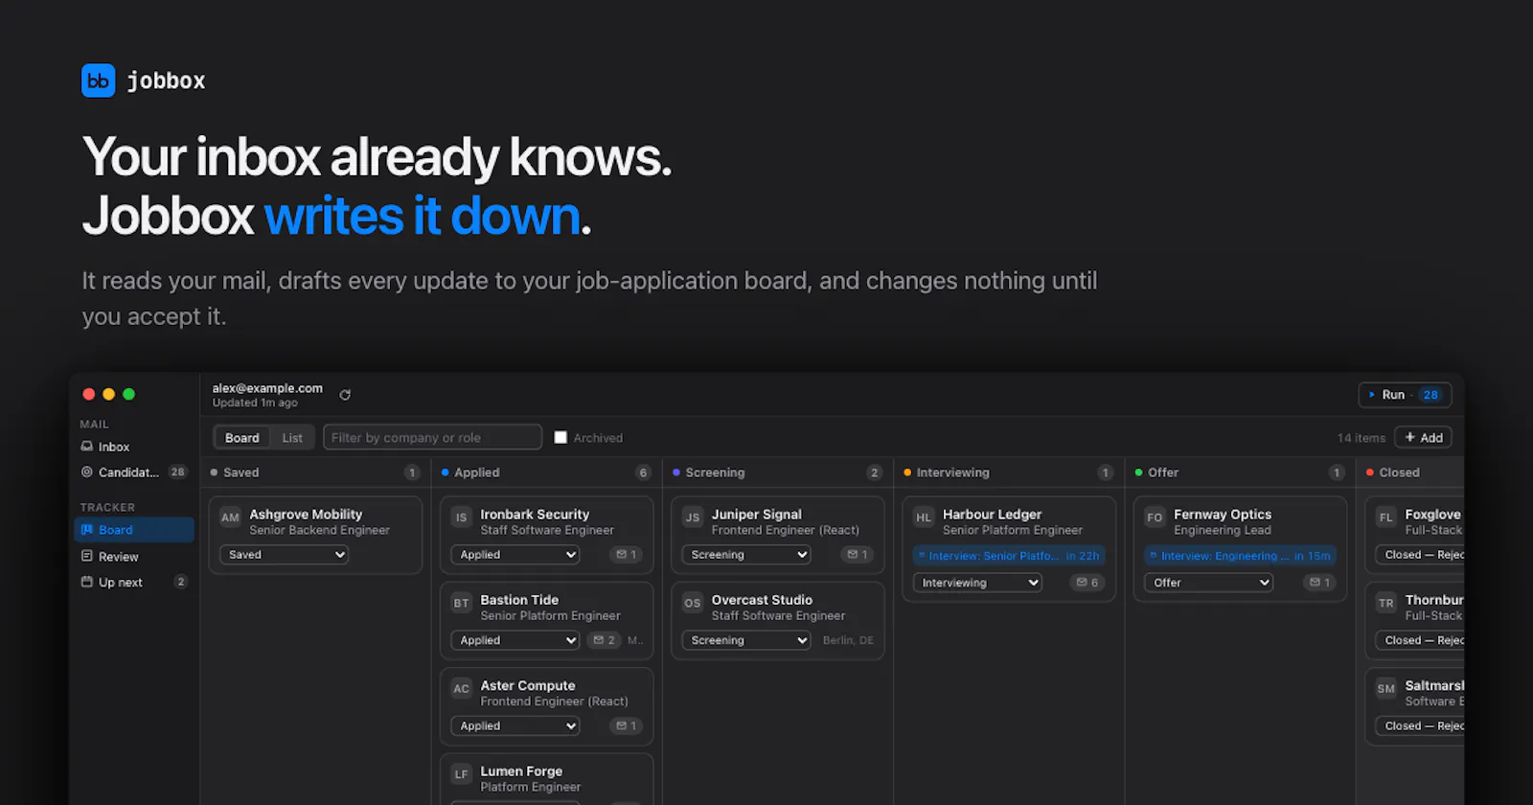
Task: Click the mail count badge on Juniper Signal
Action: pyautogui.click(x=858, y=555)
